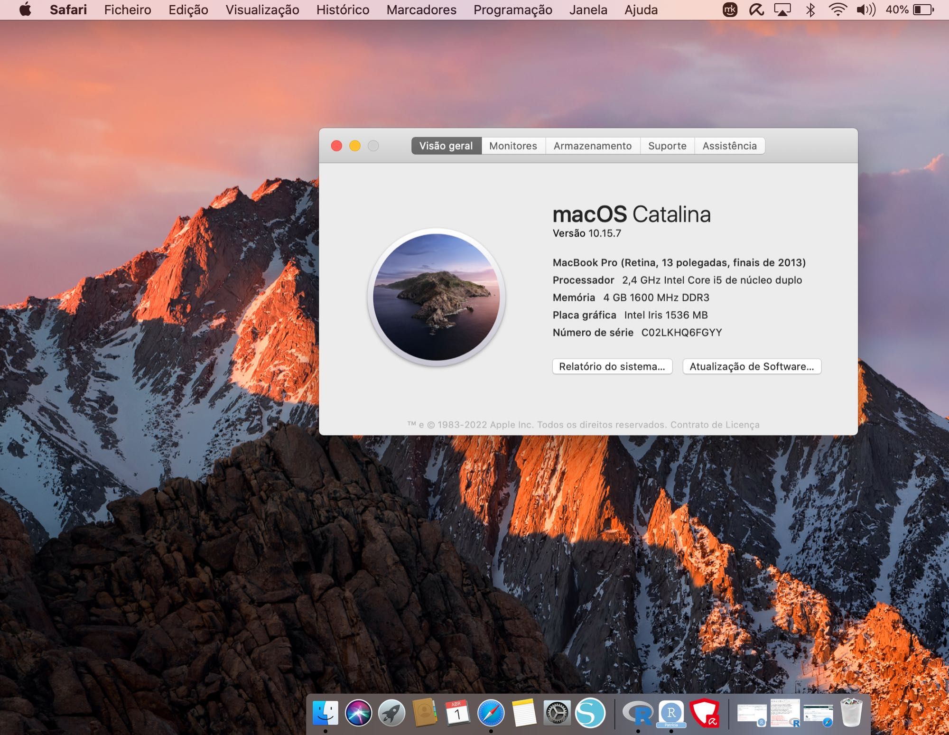
Task: Open System Preferences gear icon
Action: tap(557, 713)
